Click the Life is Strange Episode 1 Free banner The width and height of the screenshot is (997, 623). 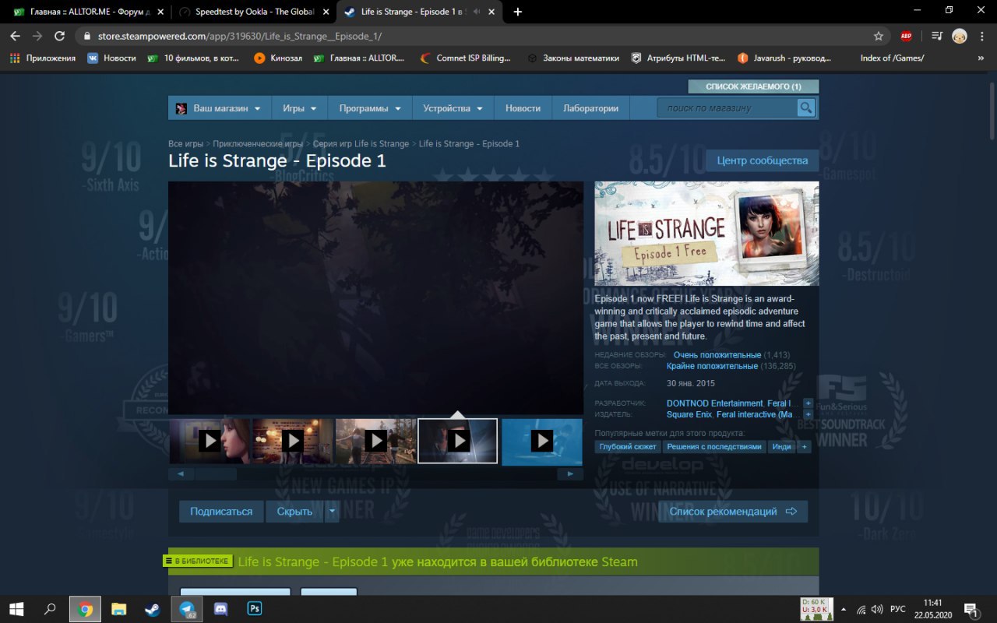pyautogui.click(x=706, y=234)
